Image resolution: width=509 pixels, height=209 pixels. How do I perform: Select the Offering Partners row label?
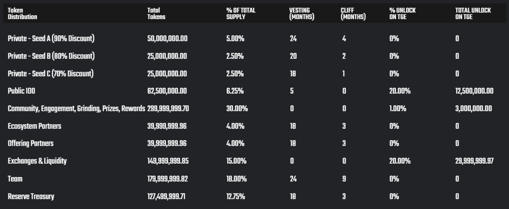tap(31, 144)
